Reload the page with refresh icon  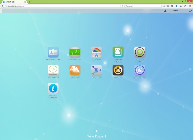tap(122, 6)
